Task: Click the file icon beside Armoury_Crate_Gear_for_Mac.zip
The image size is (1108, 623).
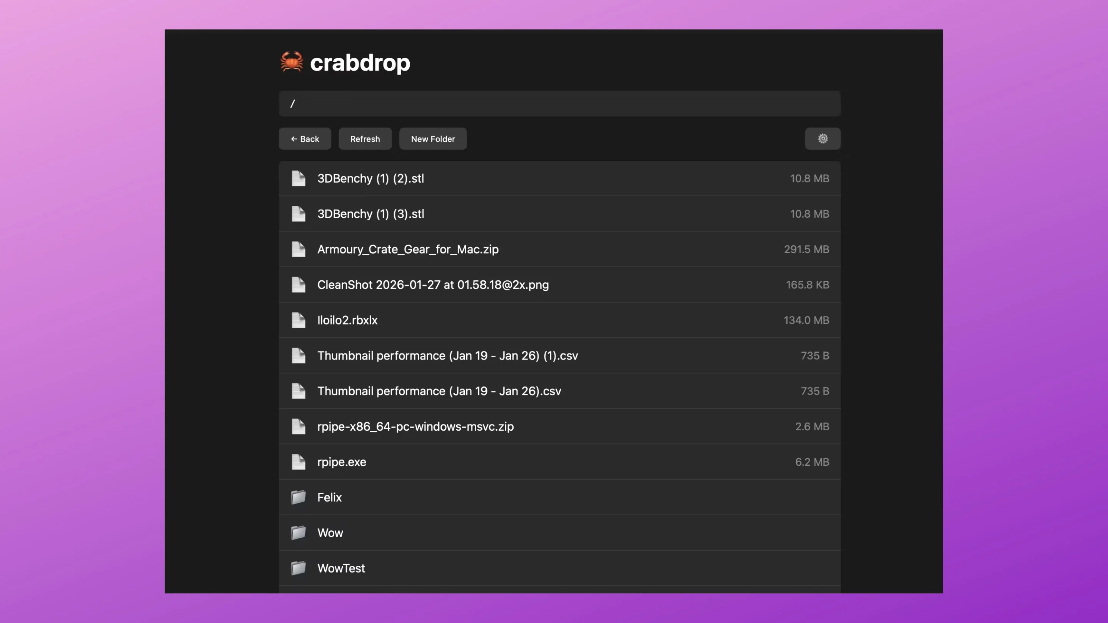Action: point(299,249)
